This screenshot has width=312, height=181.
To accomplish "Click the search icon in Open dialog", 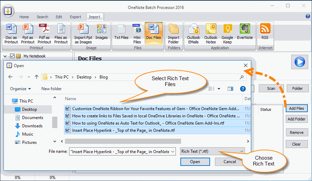I will pos(242,77).
